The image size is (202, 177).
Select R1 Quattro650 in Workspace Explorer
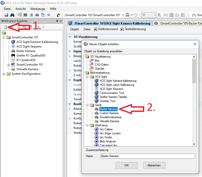tap(26, 60)
